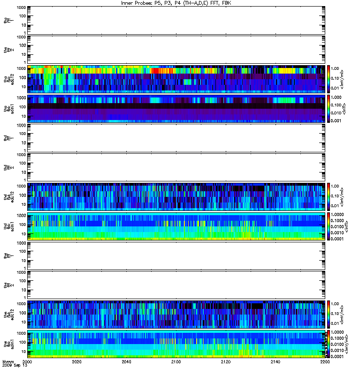
Task: Click the <|nT|> unit label of tha scm1
Action: (344, 109)
